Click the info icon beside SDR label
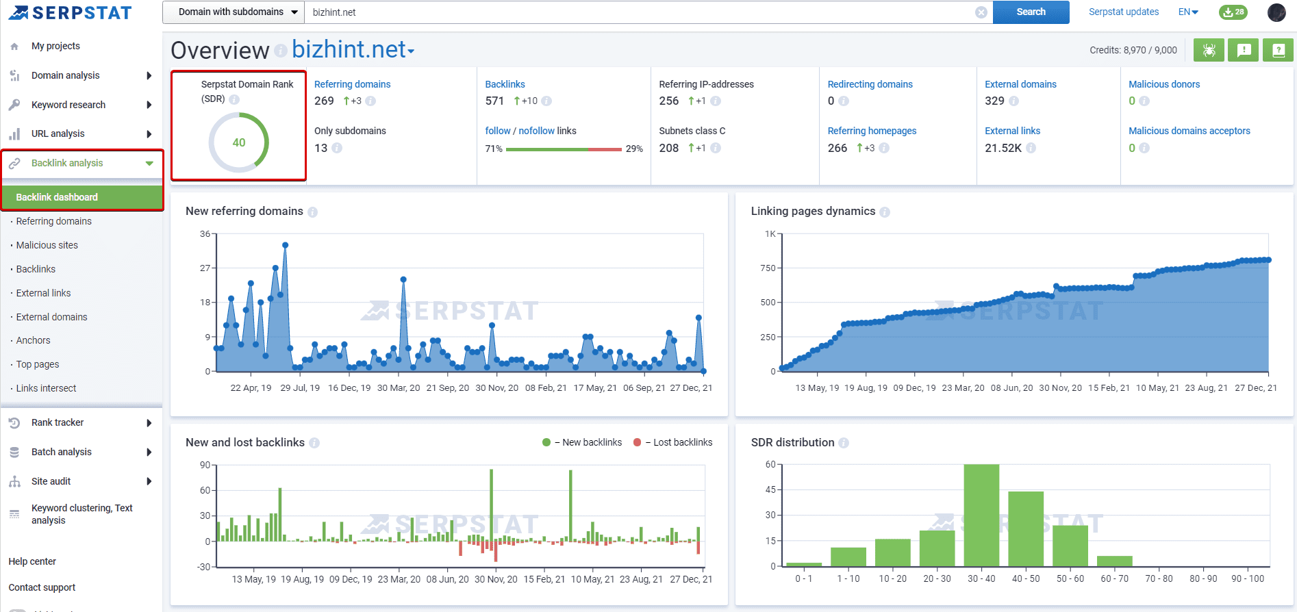This screenshot has width=1297, height=612. pyautogui.click(x=234, y=99)
